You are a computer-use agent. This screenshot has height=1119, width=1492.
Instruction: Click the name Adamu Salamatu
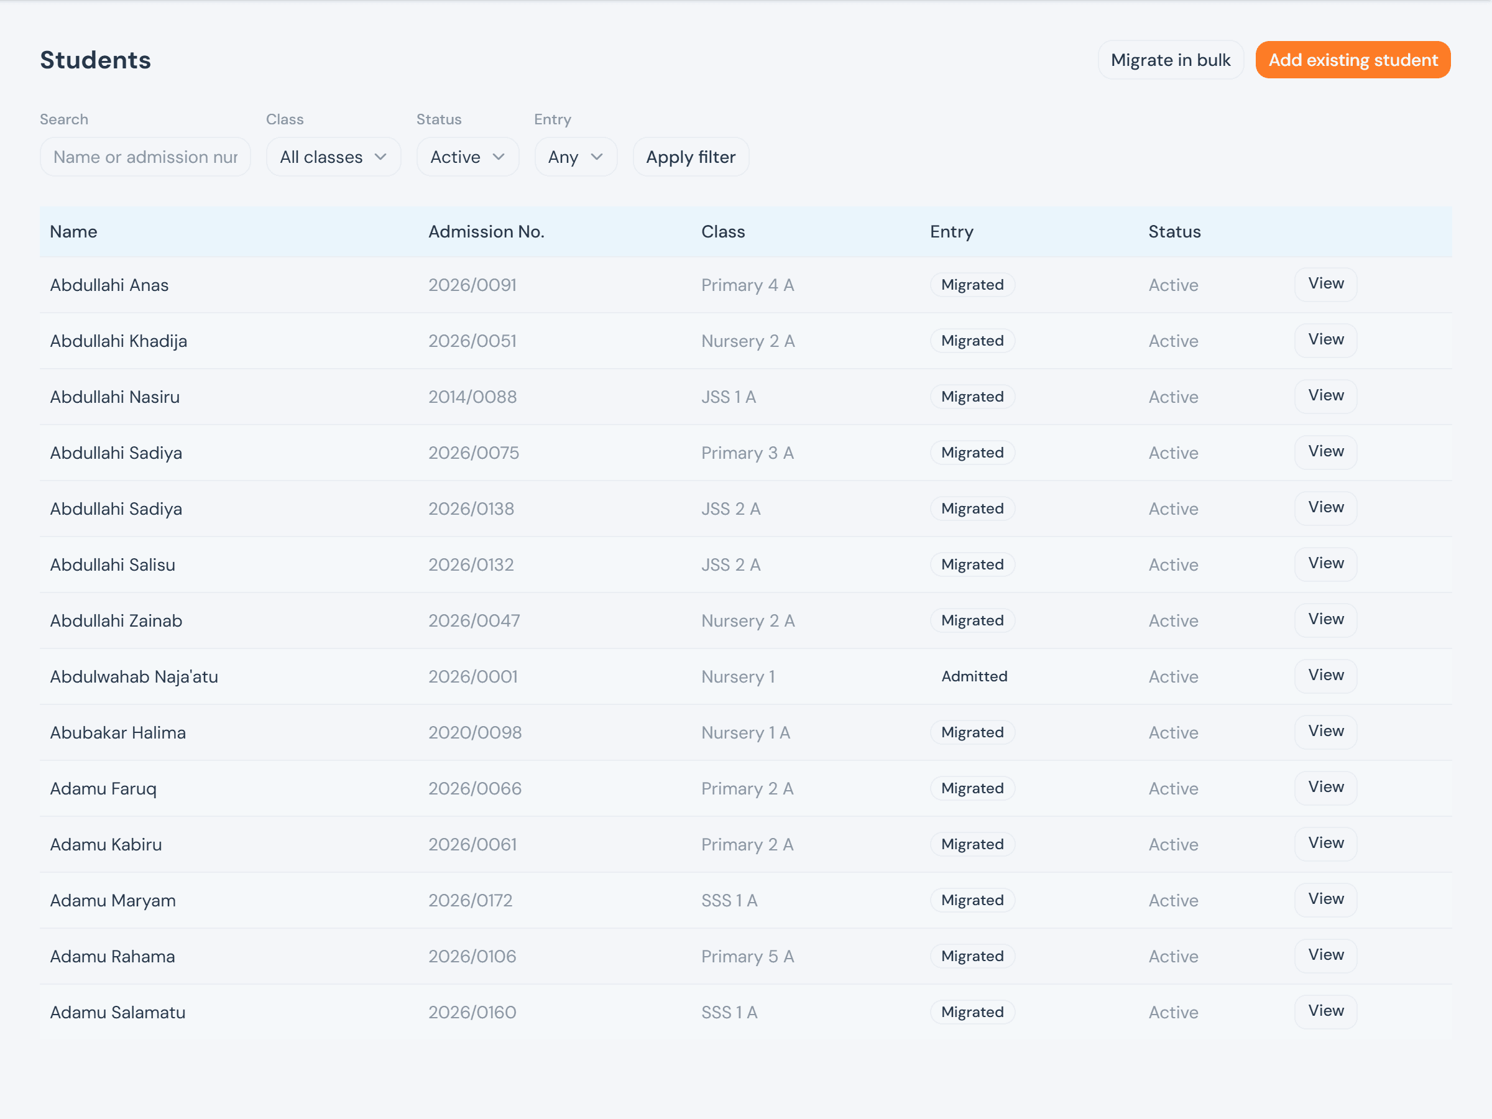(117, 1013)
